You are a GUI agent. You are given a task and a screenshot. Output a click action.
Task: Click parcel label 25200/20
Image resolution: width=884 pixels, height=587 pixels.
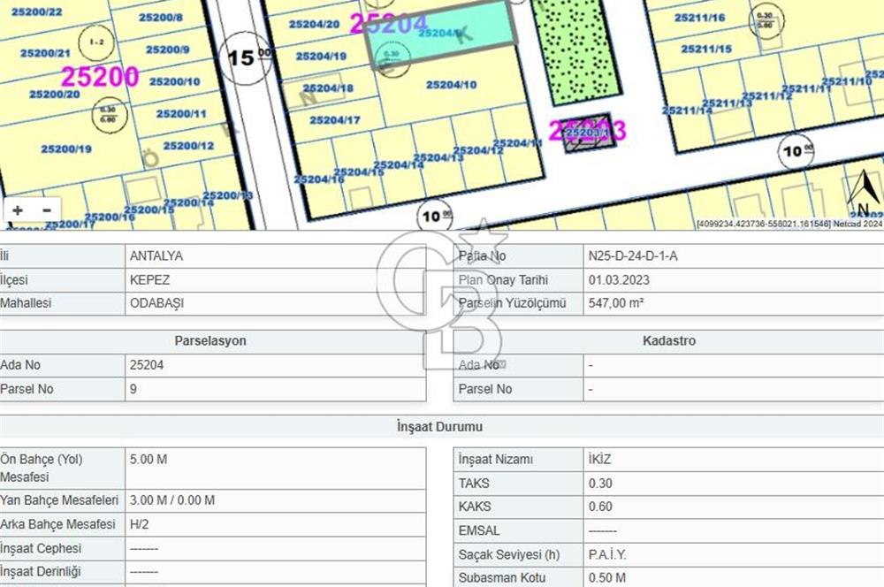coord(54,95)
